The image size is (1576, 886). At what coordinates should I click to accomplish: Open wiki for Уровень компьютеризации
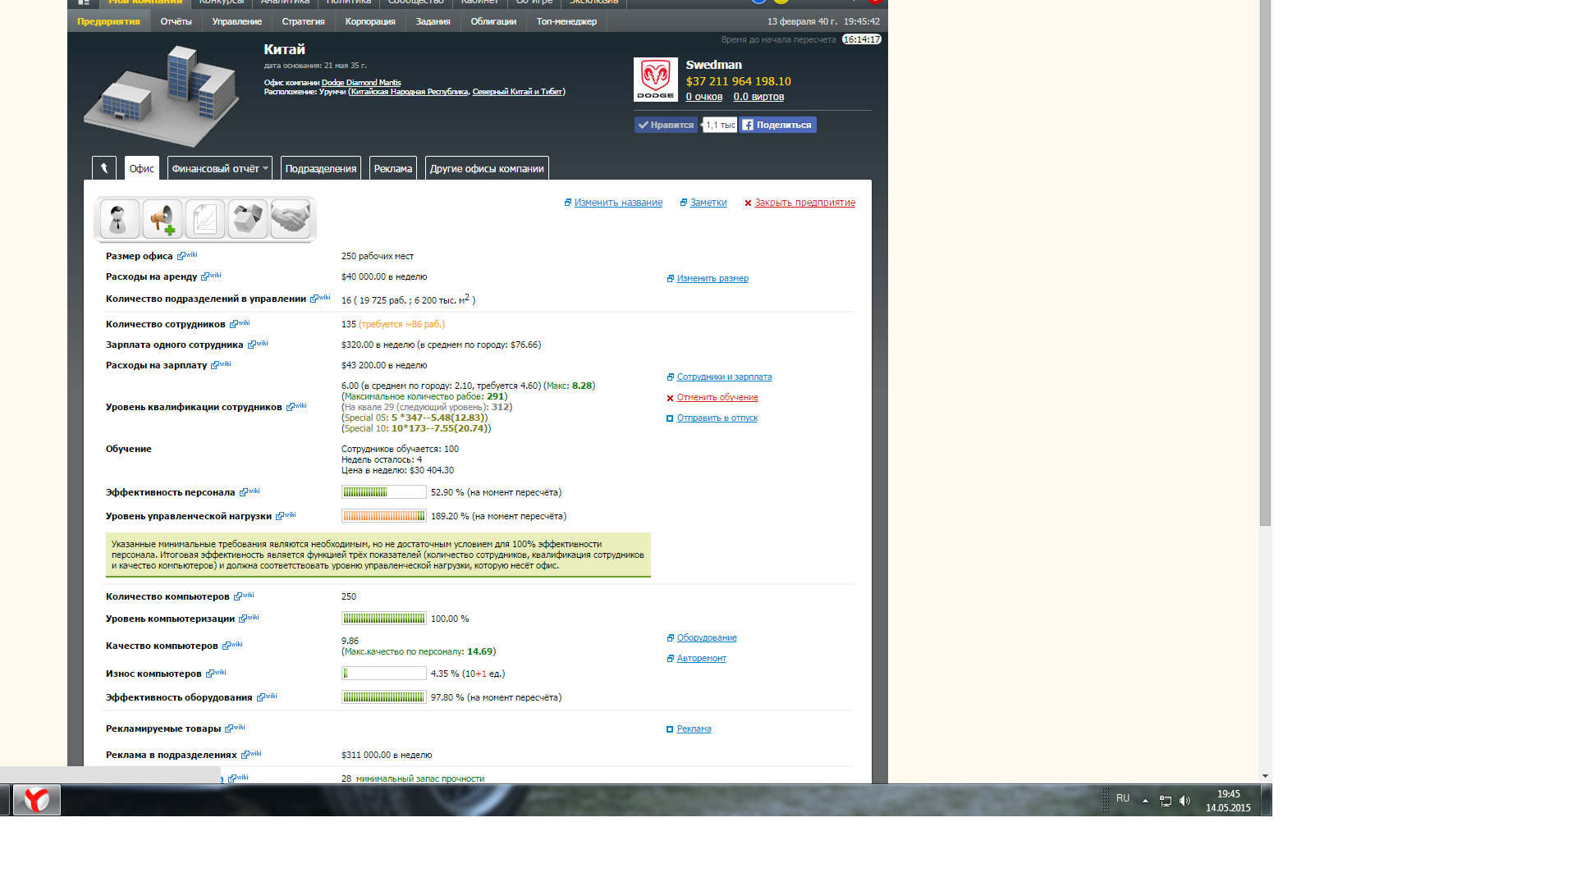(249, 618)
